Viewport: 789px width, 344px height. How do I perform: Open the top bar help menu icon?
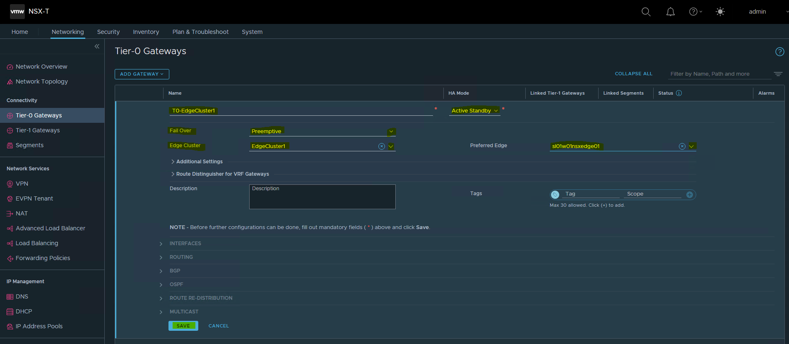[695, 12]
